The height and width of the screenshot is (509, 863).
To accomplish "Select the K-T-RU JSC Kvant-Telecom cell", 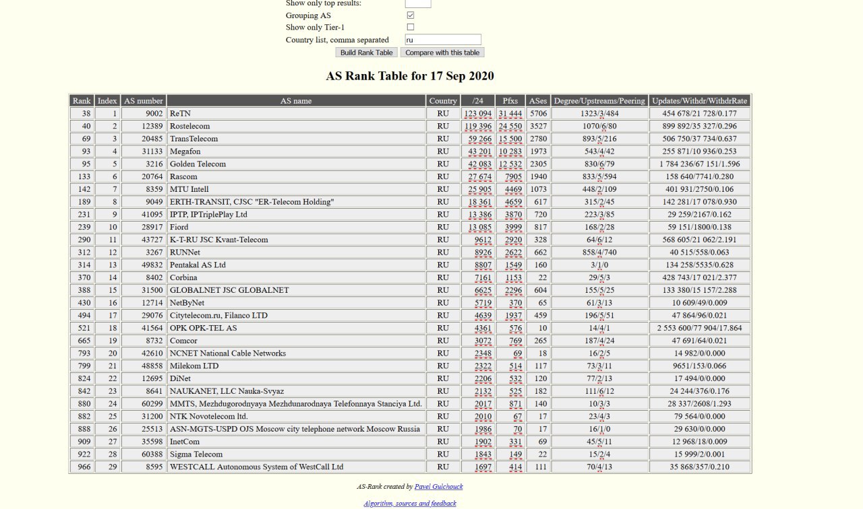I will point(297,240).
